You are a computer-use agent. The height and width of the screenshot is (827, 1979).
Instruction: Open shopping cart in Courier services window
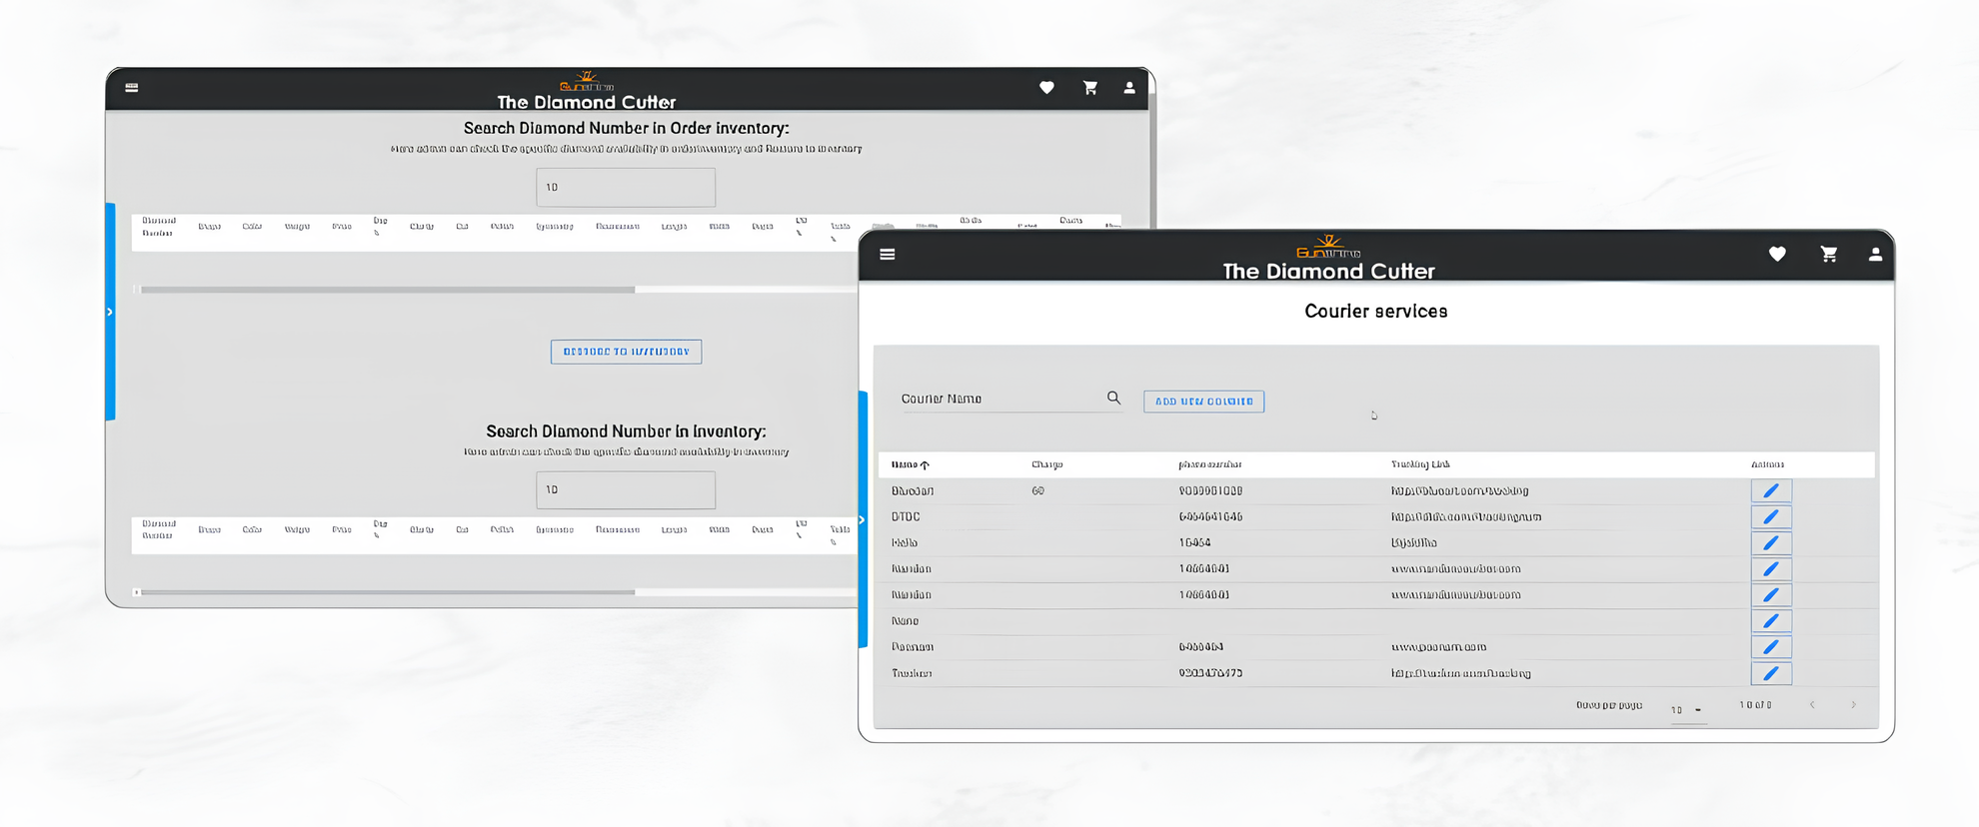pyautogui.click(x=1828, y=255)
